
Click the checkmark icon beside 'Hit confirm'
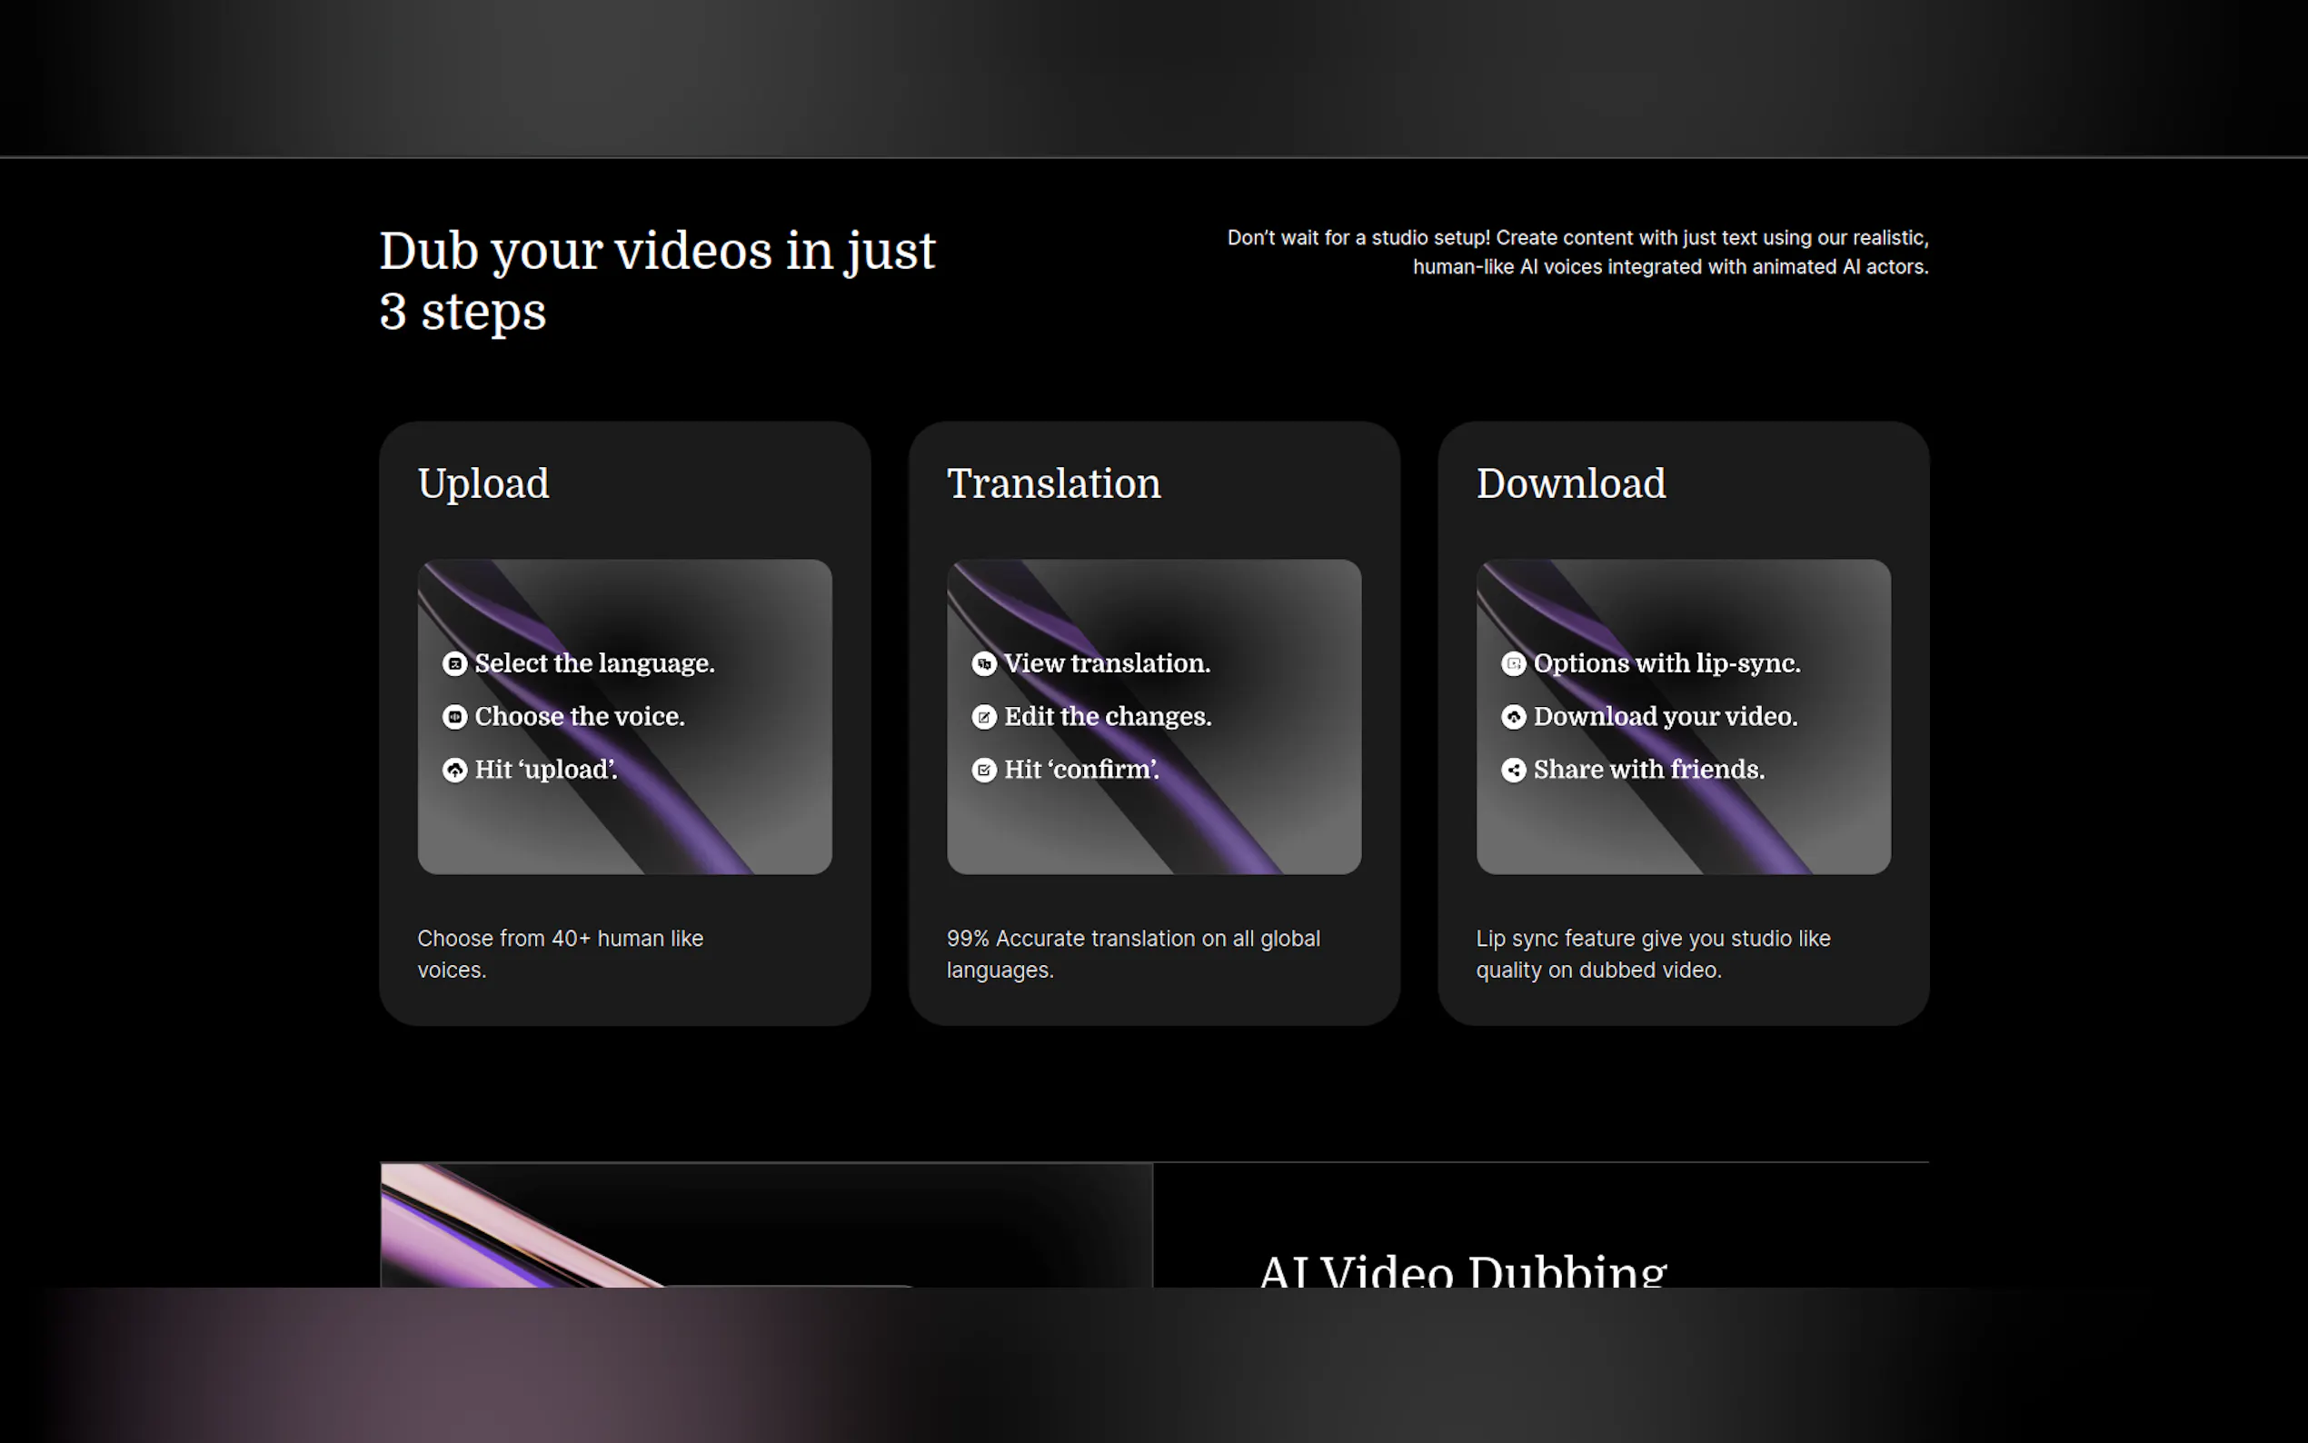984,771
